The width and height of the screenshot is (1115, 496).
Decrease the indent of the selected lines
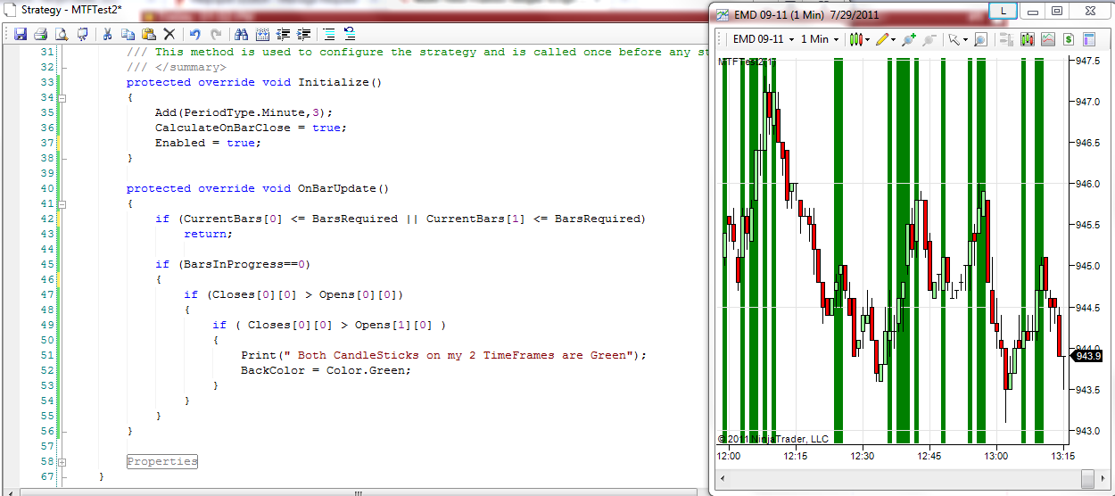[x=284, y=35]
